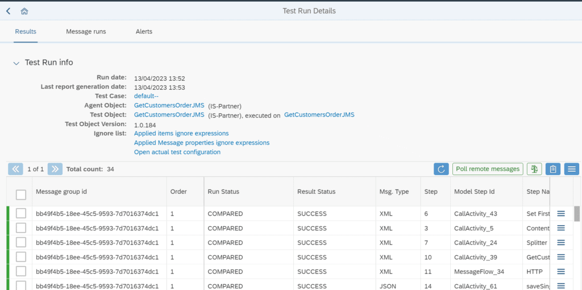Check the row with step 3
The image size is (582, 290).
point(21,228)
